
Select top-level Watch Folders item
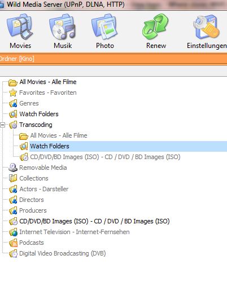(x=39, y=114)
